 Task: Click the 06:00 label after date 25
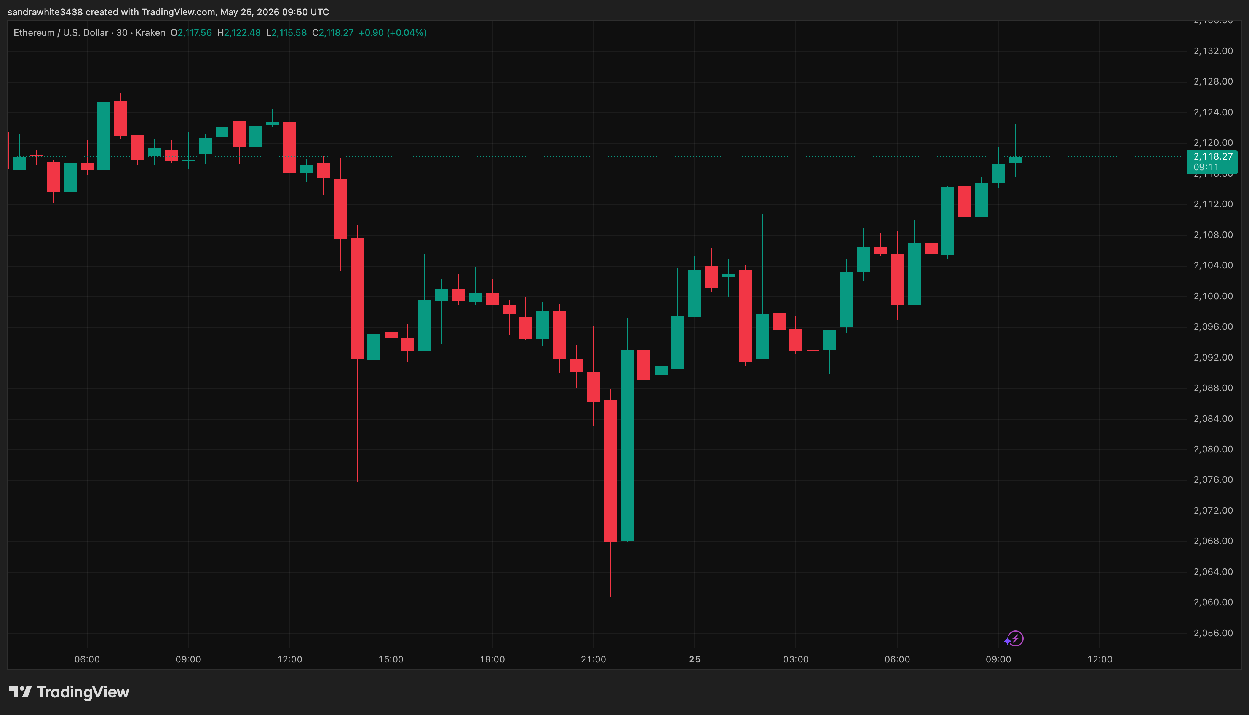[x=897, y=659]
